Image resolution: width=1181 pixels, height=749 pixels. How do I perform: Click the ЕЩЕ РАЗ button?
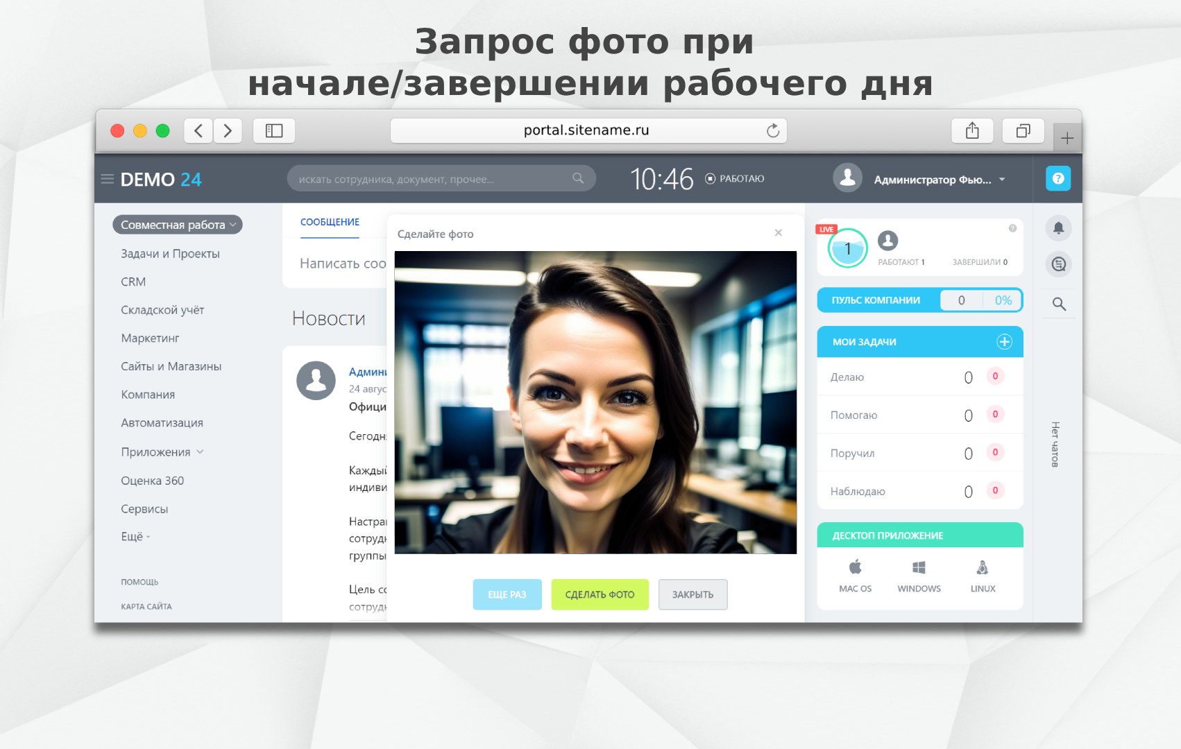pos(507,594)
